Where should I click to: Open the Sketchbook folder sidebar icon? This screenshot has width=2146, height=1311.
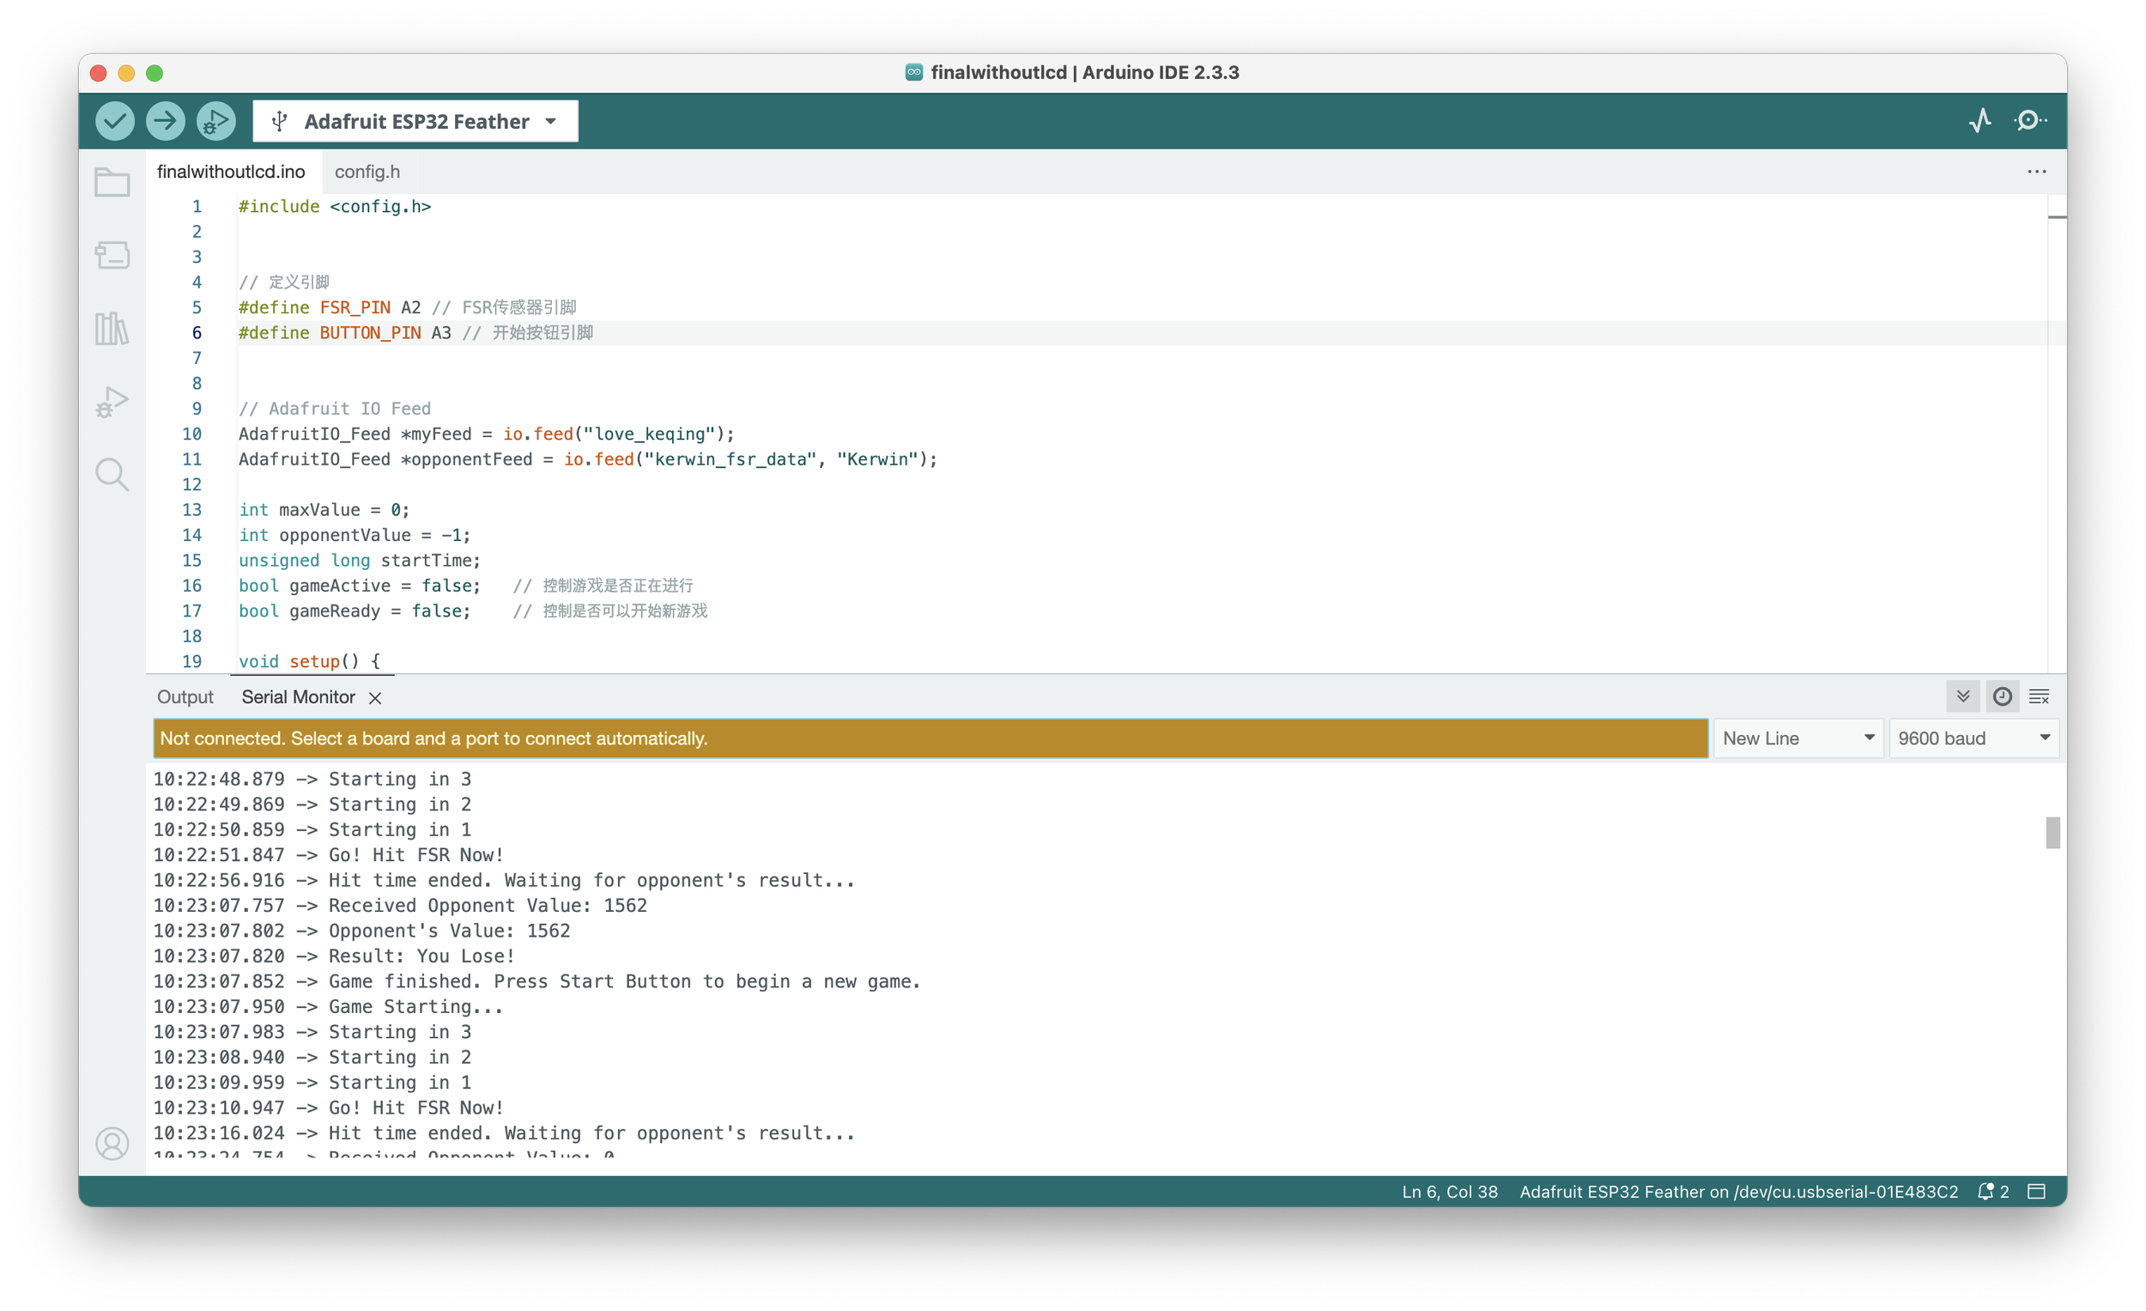112,182
